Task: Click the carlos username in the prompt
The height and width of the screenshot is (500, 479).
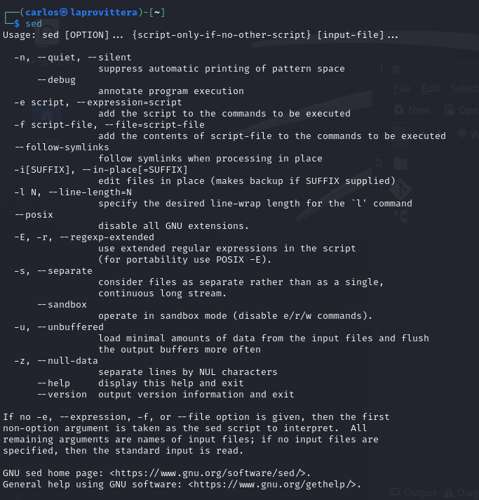Action: (42, 13)
